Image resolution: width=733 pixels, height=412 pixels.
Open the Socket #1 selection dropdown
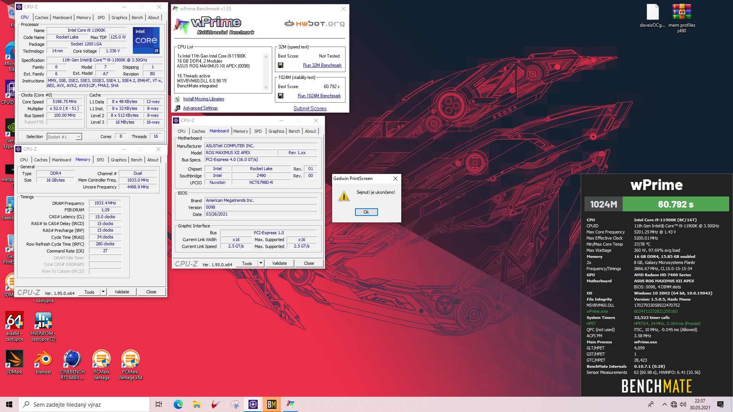64,137
